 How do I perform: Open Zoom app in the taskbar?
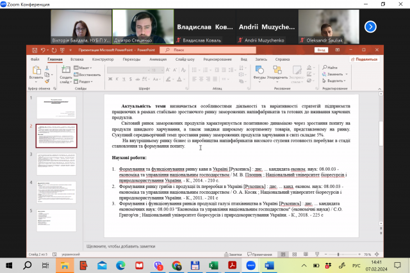pyautogui.click(x=250, y=264)
